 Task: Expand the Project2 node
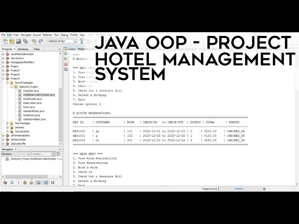(x=3, y=70)
